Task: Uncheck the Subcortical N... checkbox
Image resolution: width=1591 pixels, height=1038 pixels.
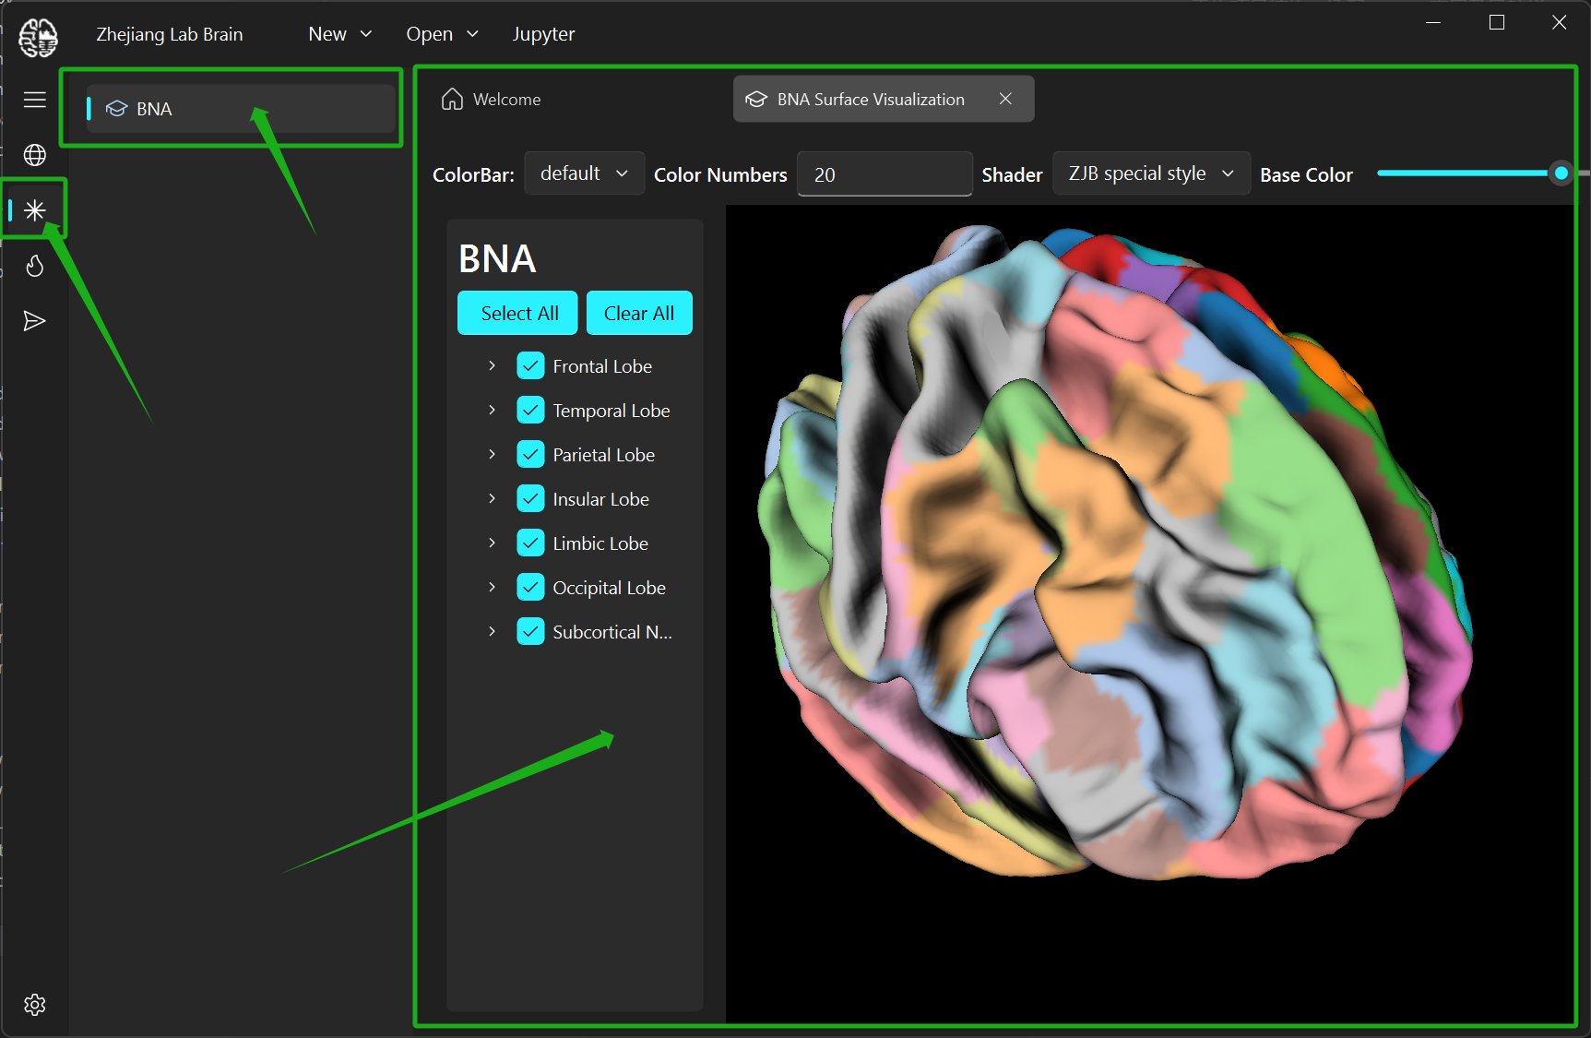Action: (530, 632)
